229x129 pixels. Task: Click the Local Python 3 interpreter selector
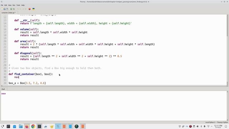click(216, 122)
